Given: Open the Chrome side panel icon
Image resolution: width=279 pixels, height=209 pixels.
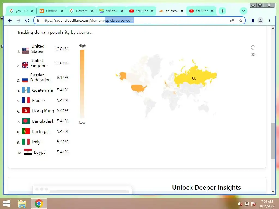Looking at the screenshot, I should 251,20.
